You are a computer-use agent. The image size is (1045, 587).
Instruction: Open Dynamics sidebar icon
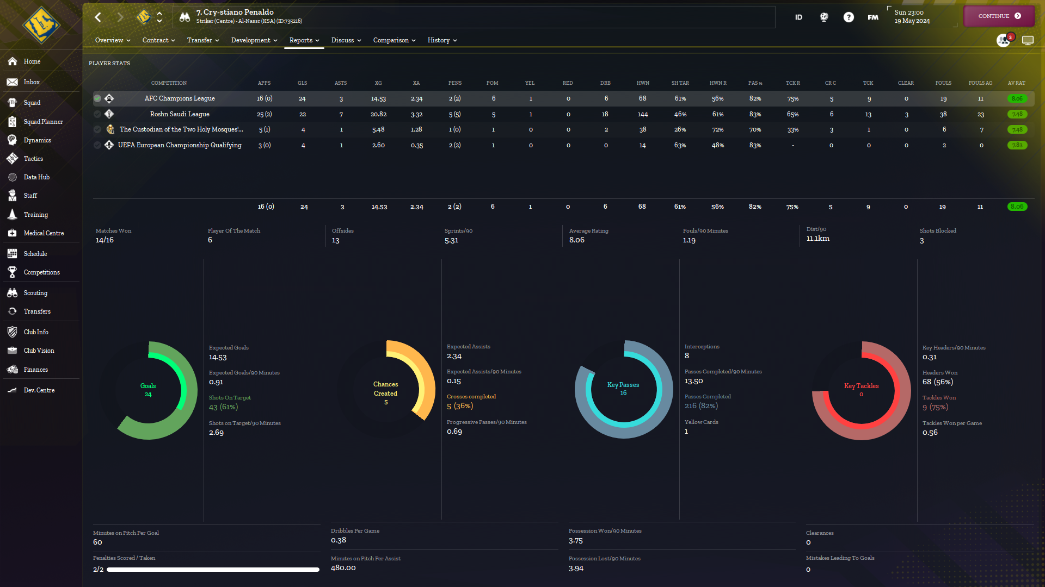point(13,140)
